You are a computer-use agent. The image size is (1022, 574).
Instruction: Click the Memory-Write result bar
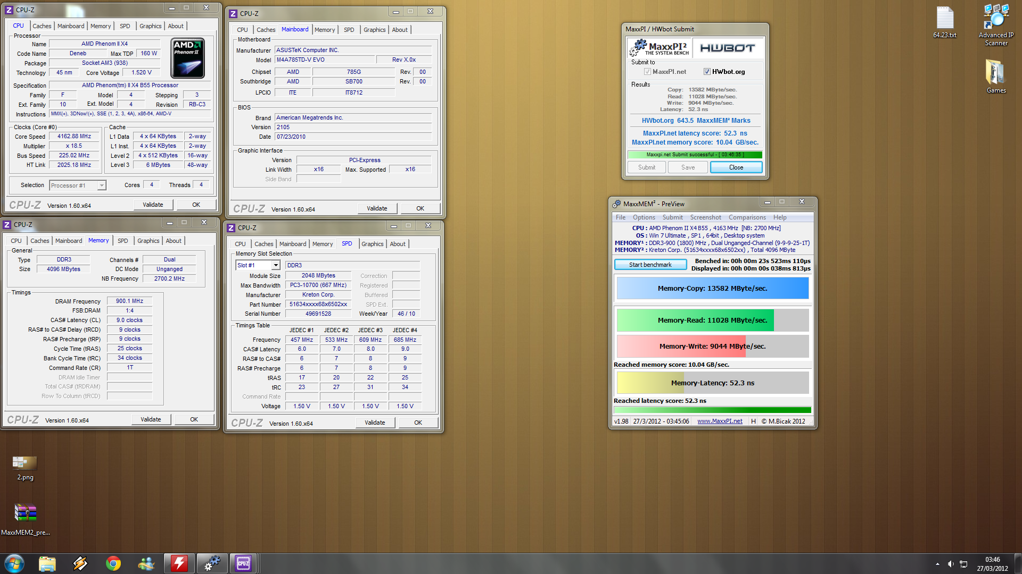coord(712,346)
